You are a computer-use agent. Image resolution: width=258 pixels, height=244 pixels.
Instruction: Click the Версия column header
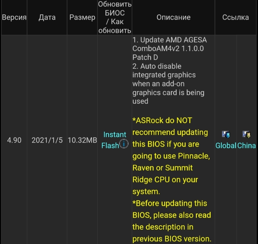coord(14,17)
